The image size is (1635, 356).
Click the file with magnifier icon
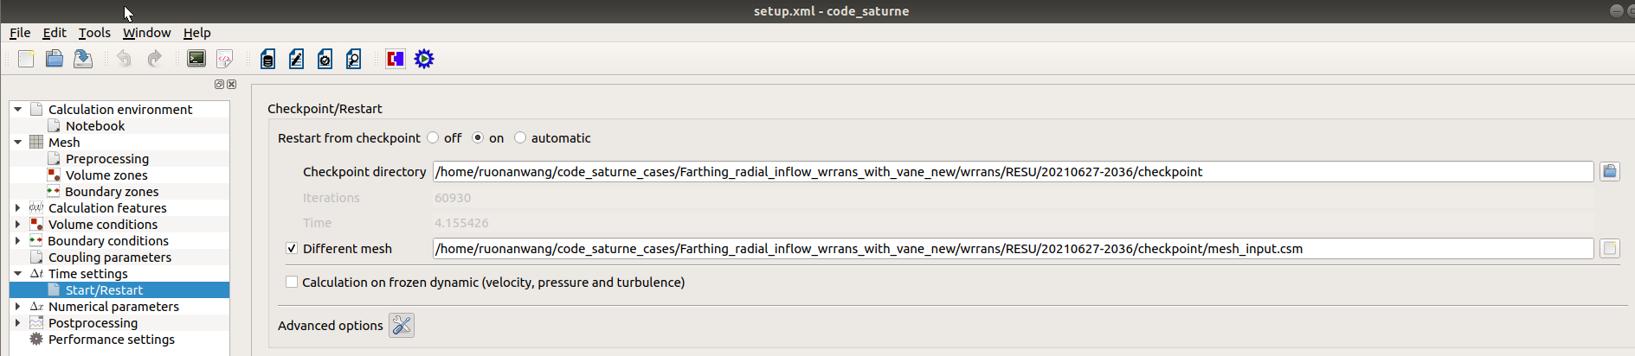353,59
